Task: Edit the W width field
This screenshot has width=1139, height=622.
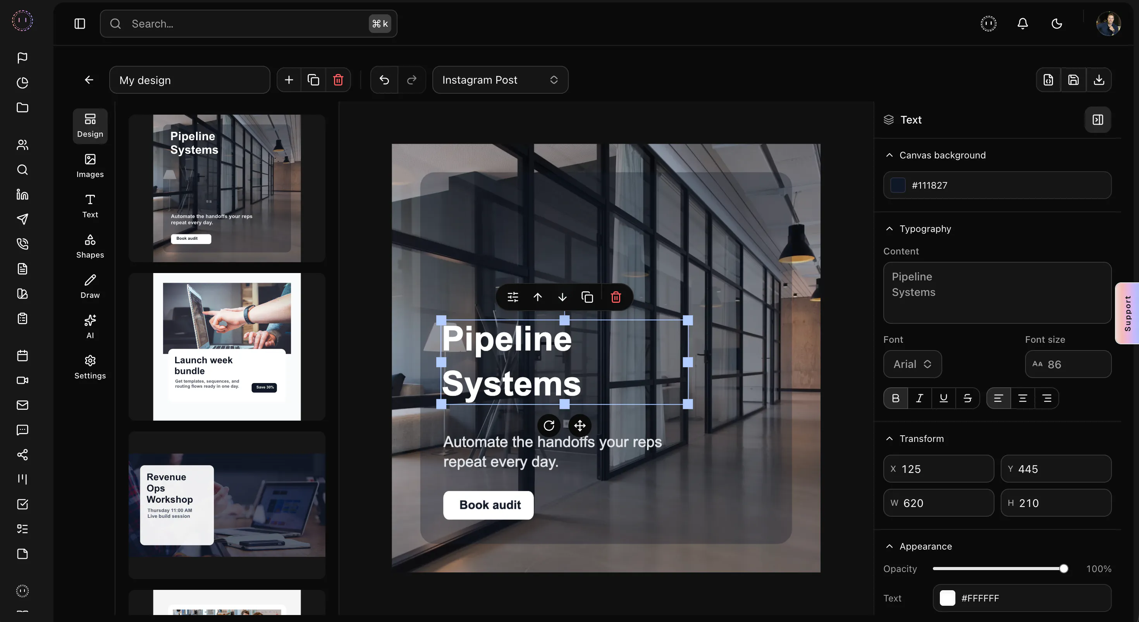Action: pos(939,503)
